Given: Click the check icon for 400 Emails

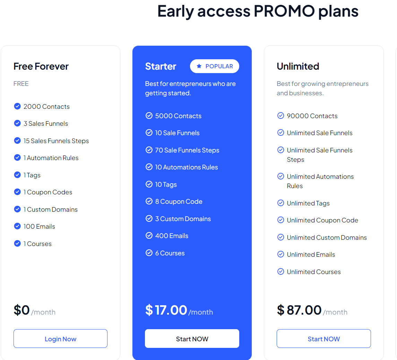Looking at the screenshot, I should [x=149, y=236].
